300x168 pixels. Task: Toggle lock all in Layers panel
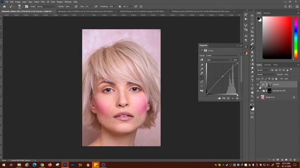coord(276,79)
